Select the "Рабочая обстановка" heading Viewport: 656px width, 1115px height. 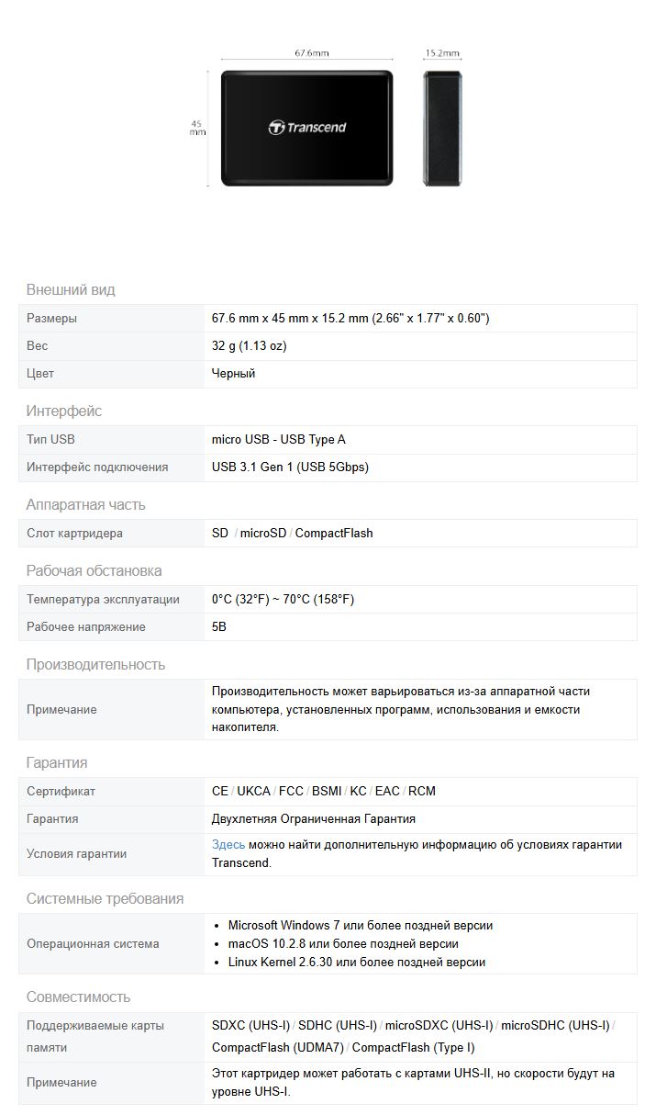point(94,571)
